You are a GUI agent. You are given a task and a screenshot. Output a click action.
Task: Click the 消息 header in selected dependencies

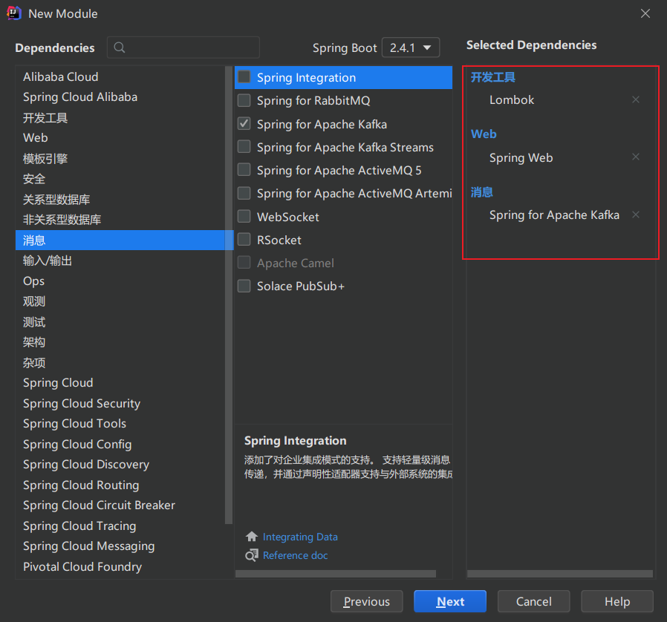[481, 192]
